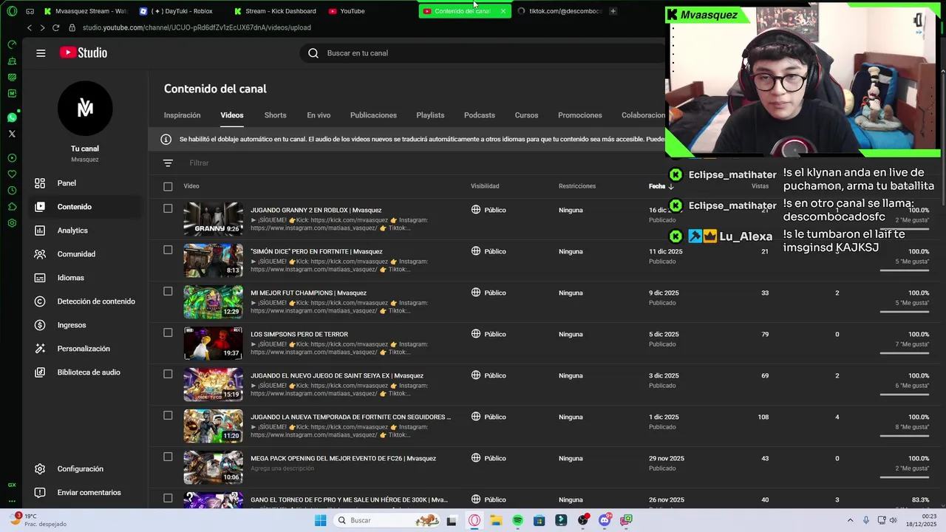Open a new browser tab with plus
This screenshot has width=946, height=532.
pyautogui.click(x=613, y=11)
